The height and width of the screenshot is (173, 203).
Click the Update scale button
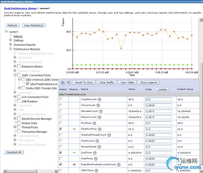click(162, 89)
